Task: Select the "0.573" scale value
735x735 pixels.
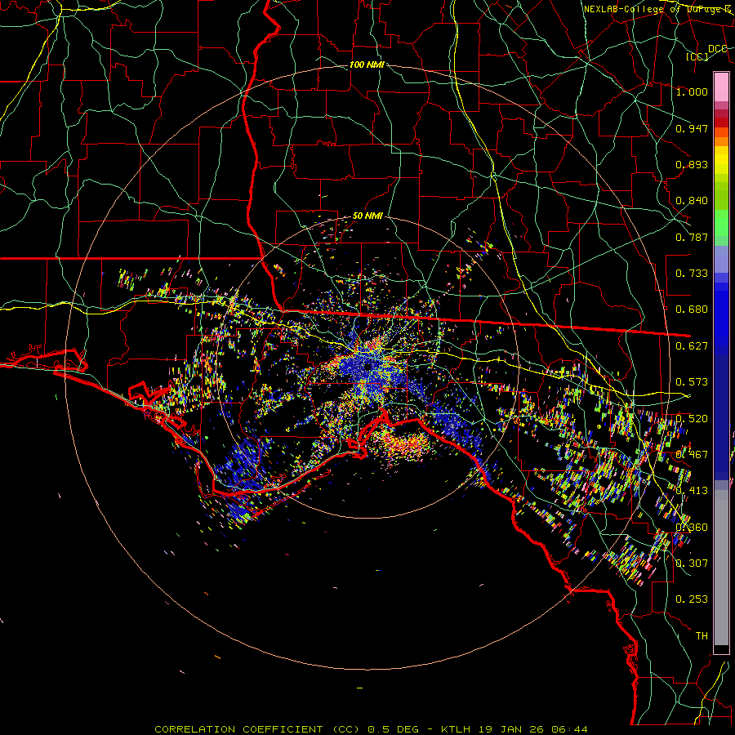Action: click(x=692, y=382)
